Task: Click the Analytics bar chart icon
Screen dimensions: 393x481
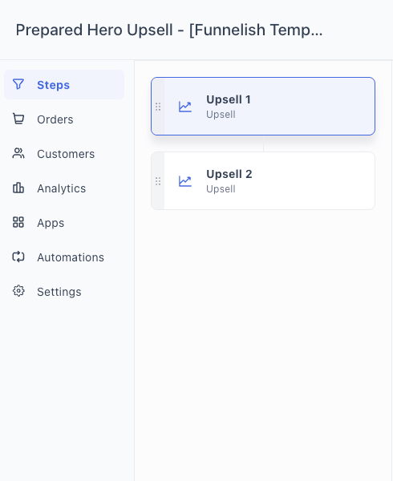Action: [x=18, y=188]
